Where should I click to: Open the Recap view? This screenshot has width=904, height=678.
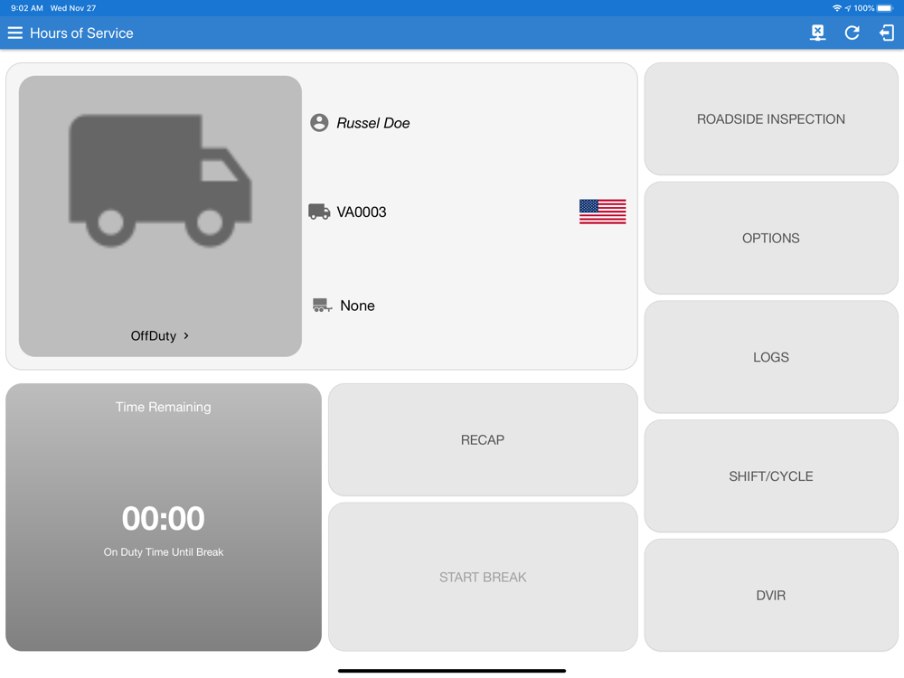point(483,440)
